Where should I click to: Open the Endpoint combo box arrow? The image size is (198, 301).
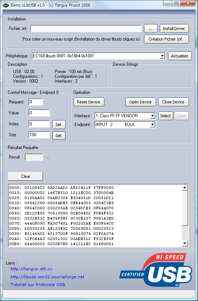pyautogui.click(x=152, y=125)
